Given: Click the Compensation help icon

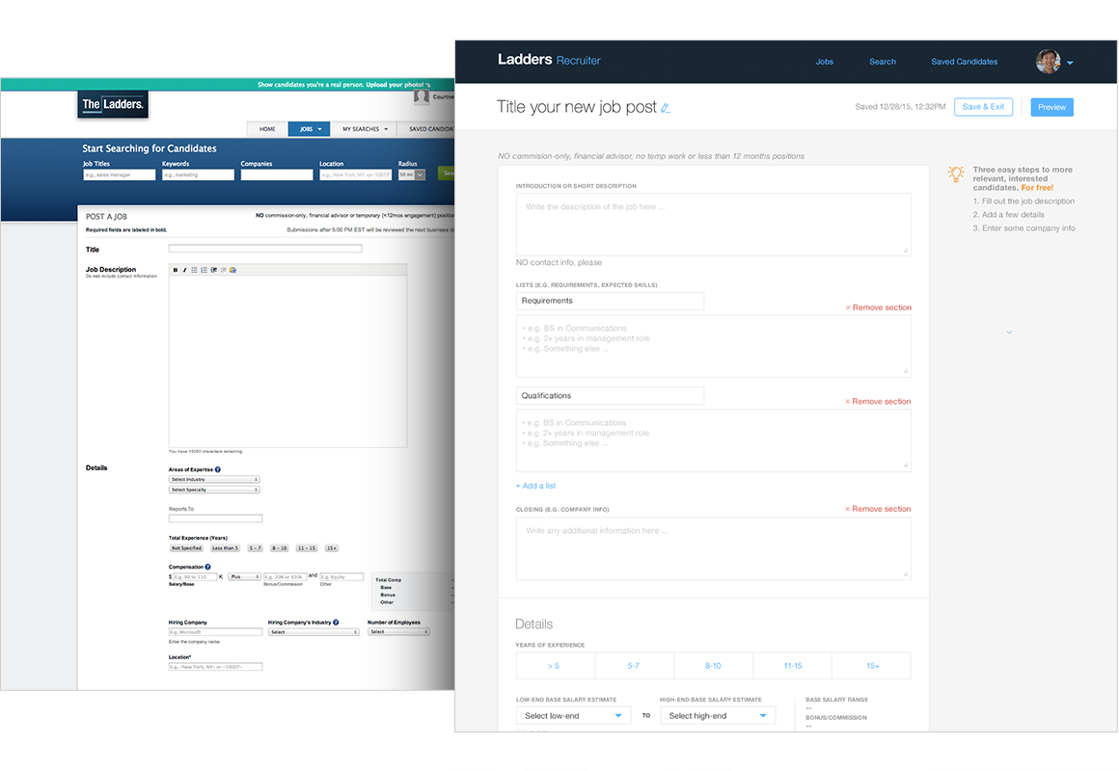Looking at the screenshot, I should click(207, 567).
